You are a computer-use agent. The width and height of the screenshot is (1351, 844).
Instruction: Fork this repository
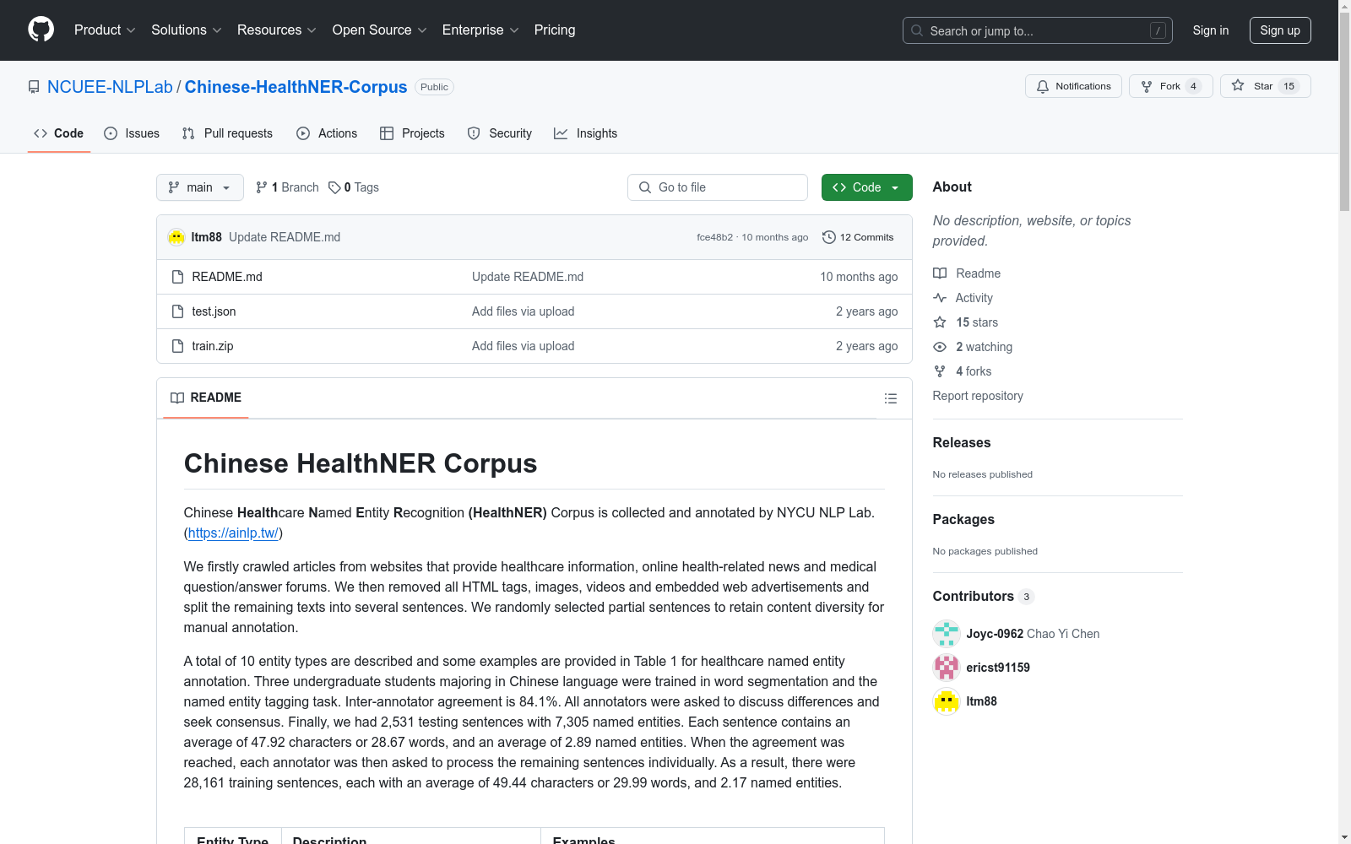pos(1170,86)
